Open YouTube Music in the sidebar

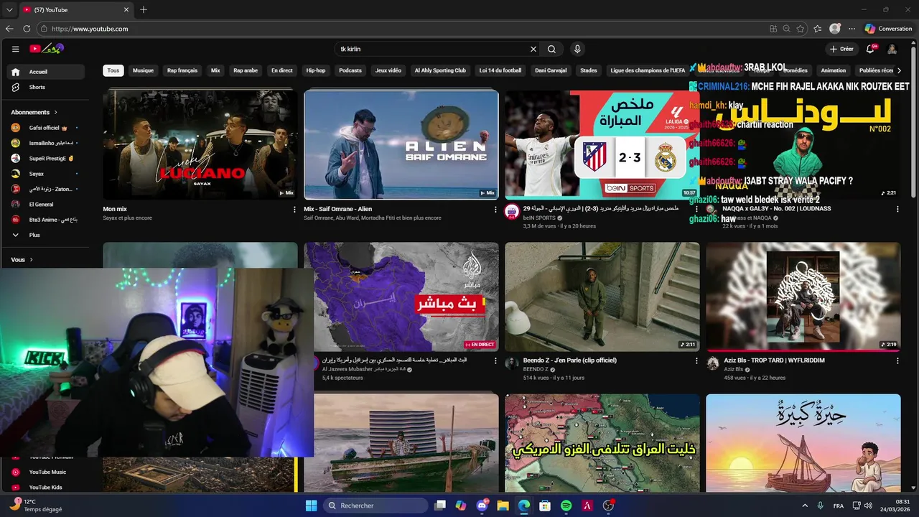(x=46, y=472)
